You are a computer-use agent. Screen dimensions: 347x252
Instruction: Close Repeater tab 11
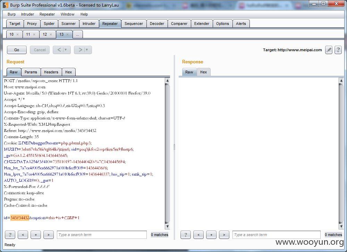34,34
